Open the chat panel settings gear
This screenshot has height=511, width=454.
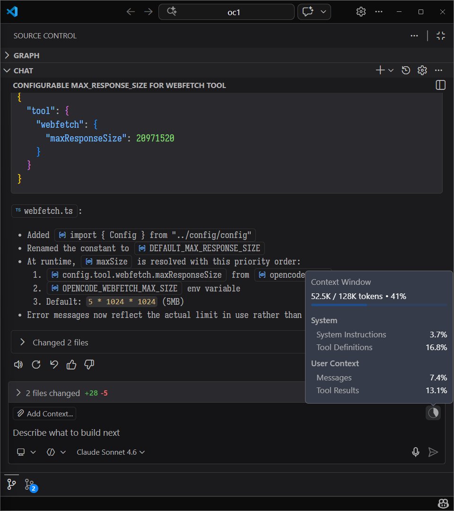point(422,70)
